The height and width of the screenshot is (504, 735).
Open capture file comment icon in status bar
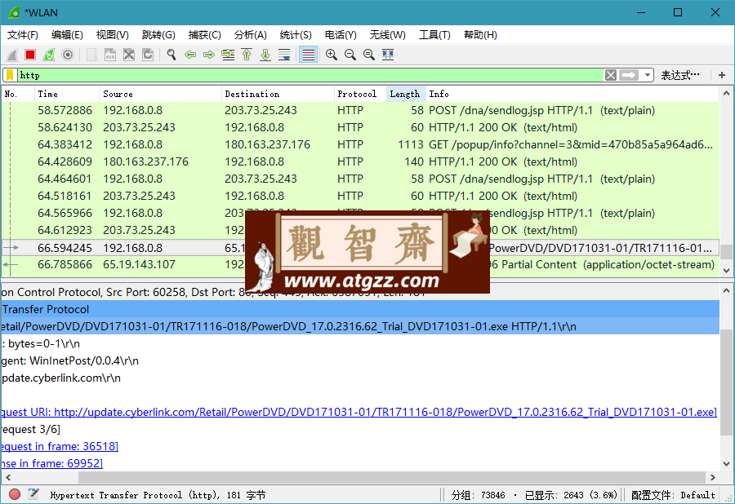click(33, 494)
